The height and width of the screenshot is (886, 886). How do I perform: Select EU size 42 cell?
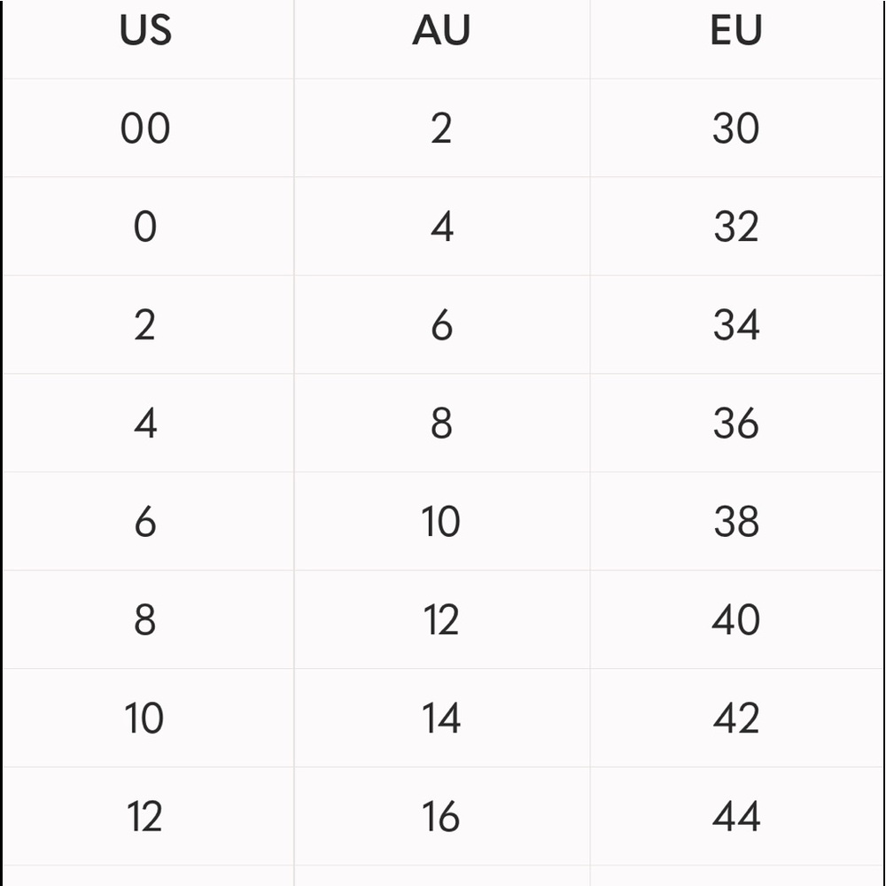736,719
